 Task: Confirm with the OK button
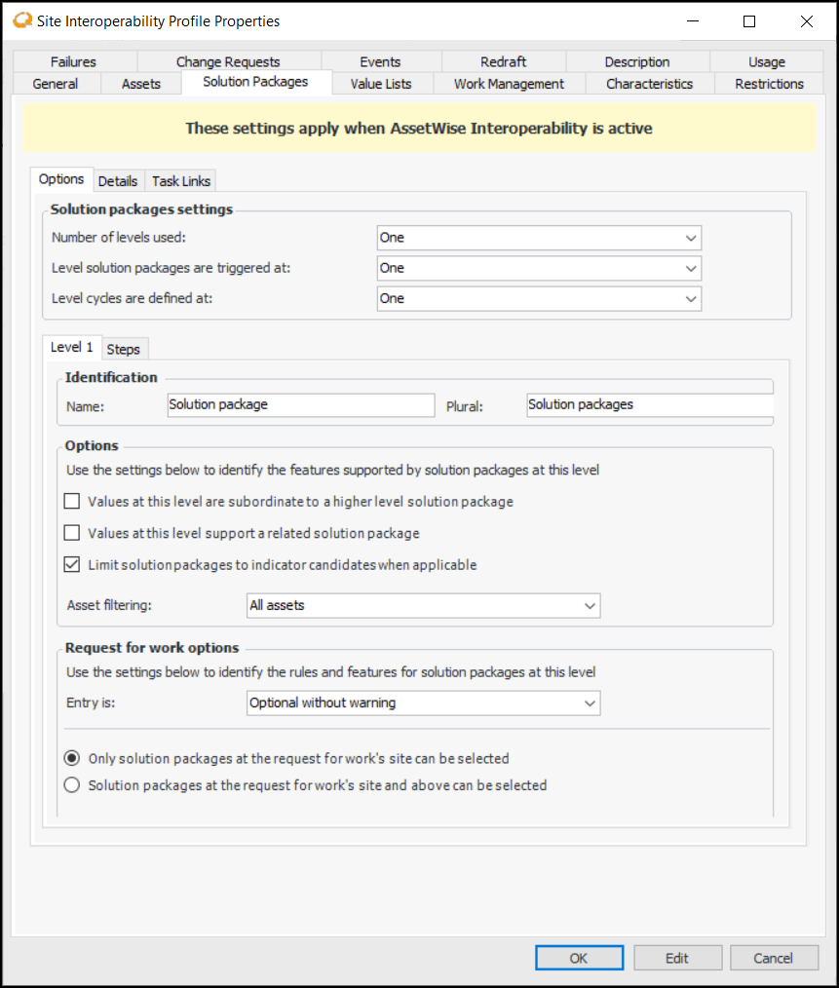point(579,958)
